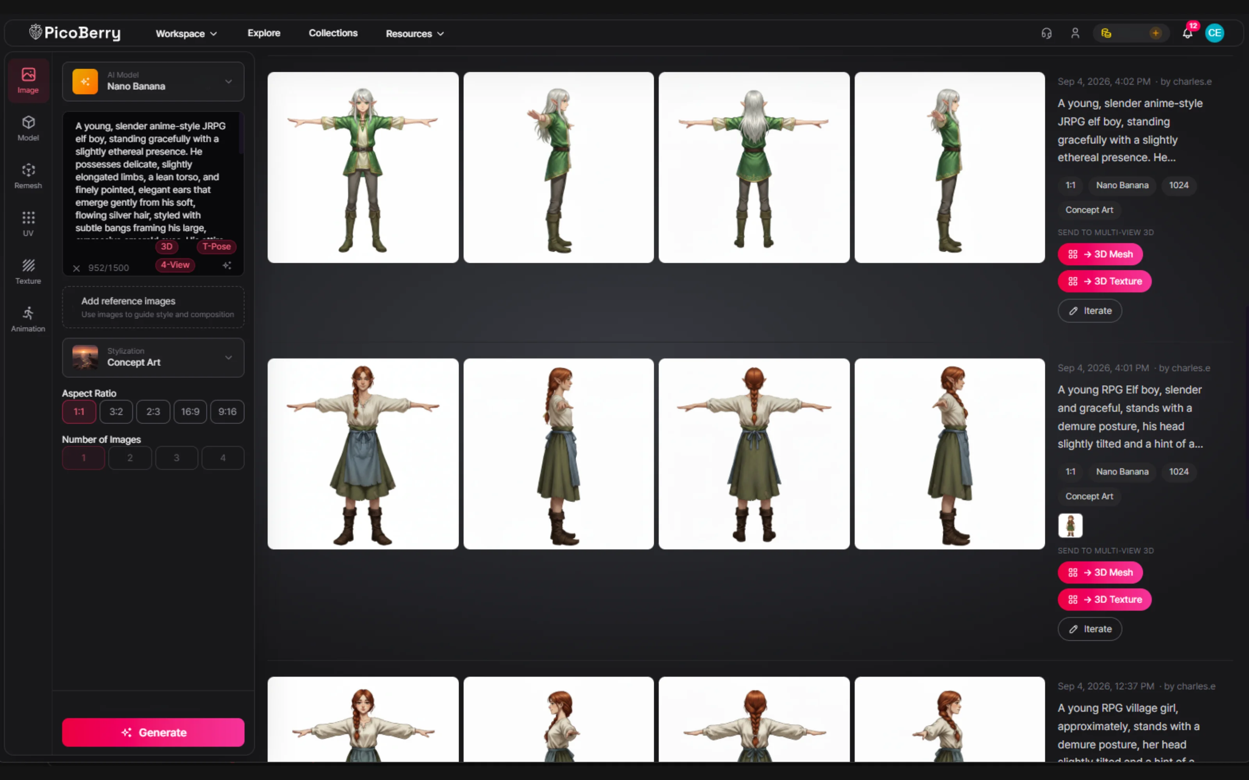Open the Collections page
This screenshot has height=780, width=1249.
333,33
